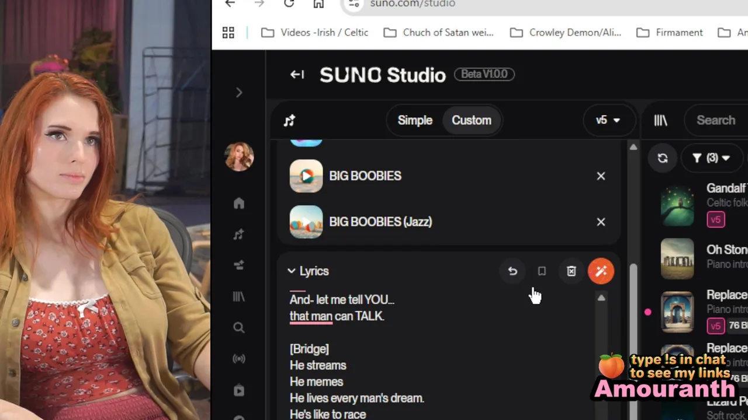Go to Home in sidebar
The width and height of the screenshot is (748, 420).
239,203
